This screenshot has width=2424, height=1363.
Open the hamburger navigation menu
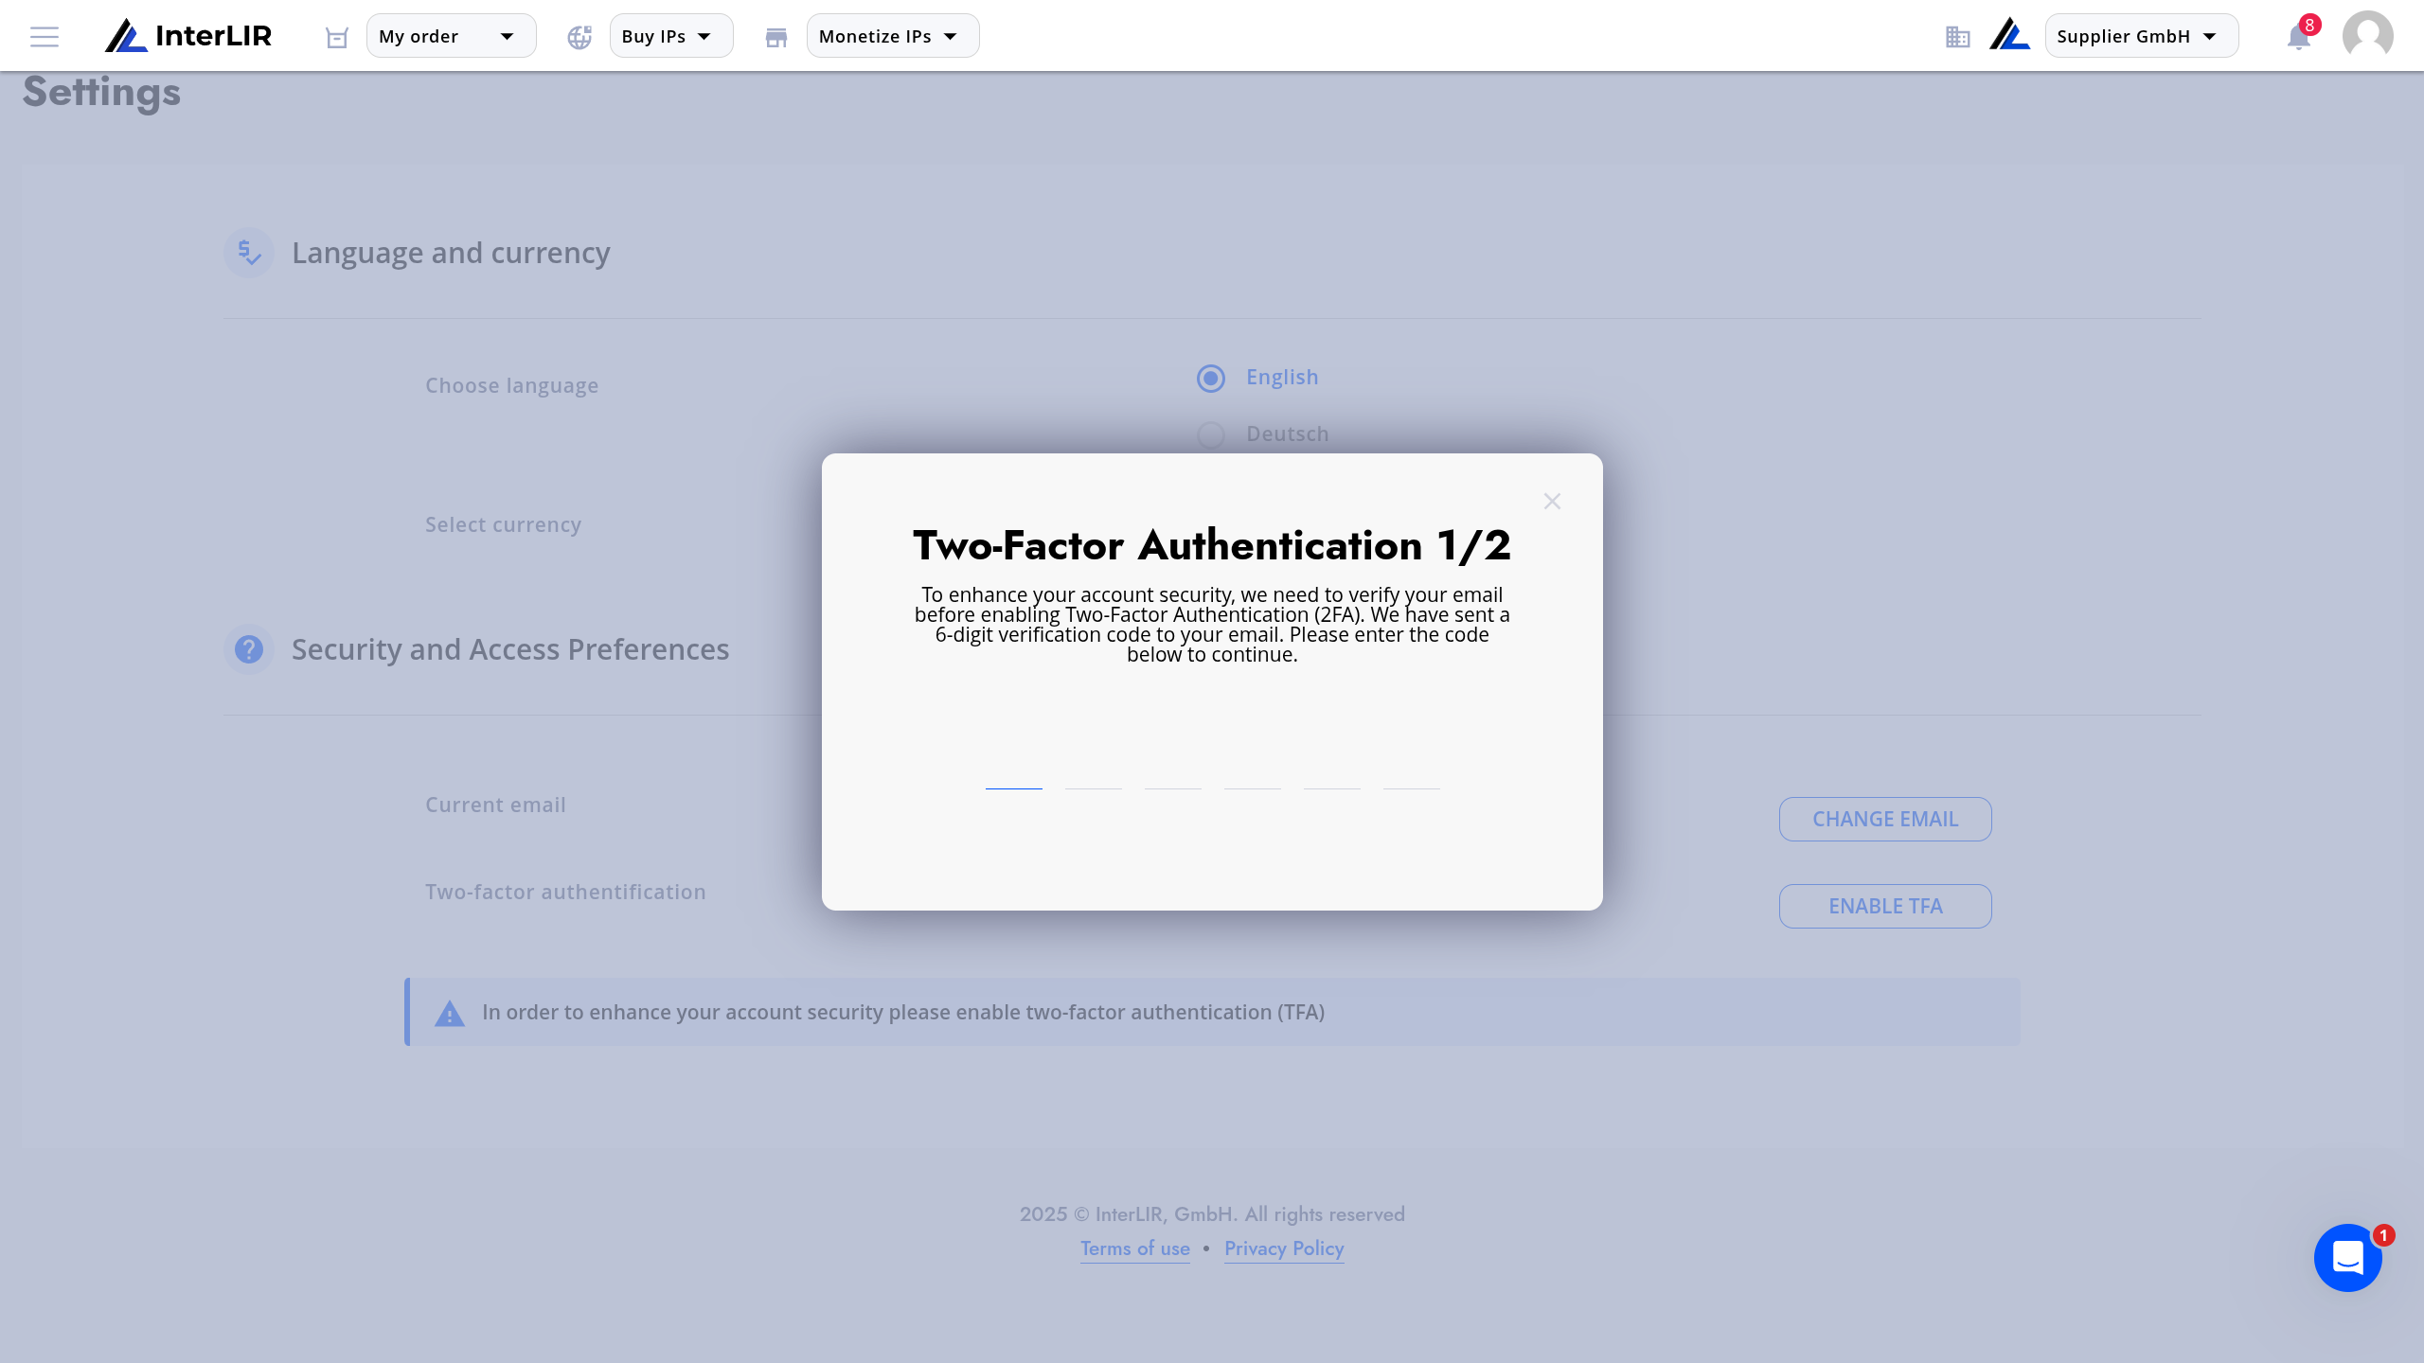click(x=45, y=37)
